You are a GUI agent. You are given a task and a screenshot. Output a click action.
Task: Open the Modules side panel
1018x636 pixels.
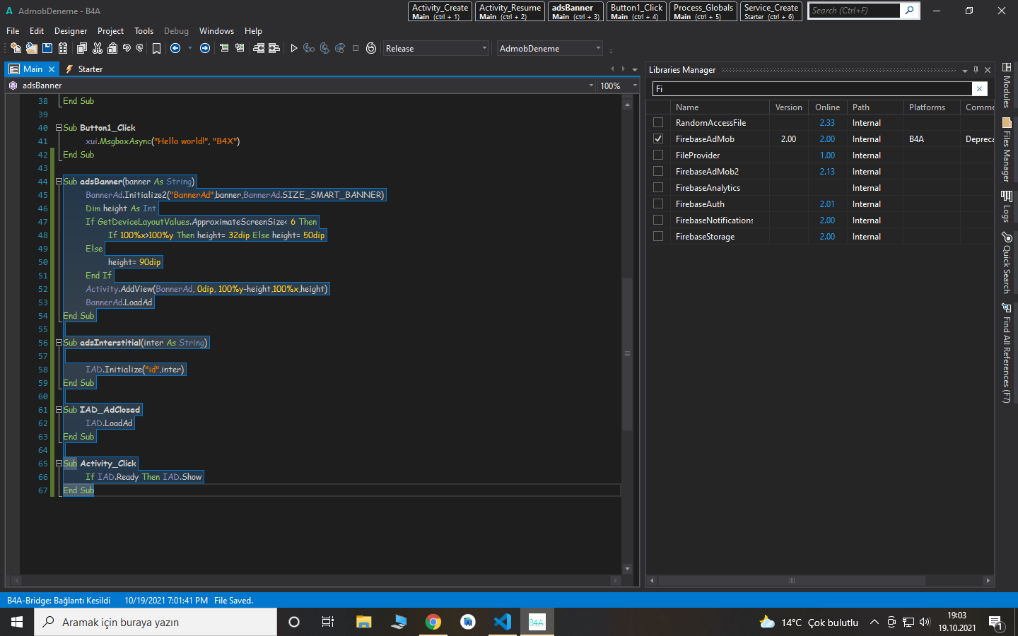(x=1007, y=85)
